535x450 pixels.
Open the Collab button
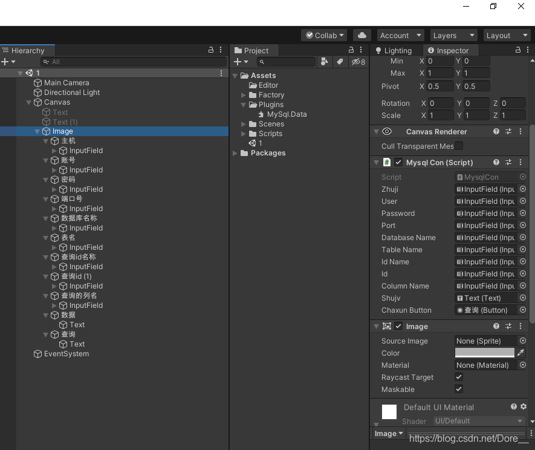click(x=324, y=35)
